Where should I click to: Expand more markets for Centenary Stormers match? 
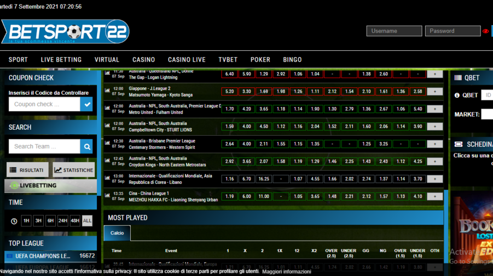click(x=434, y=144)
